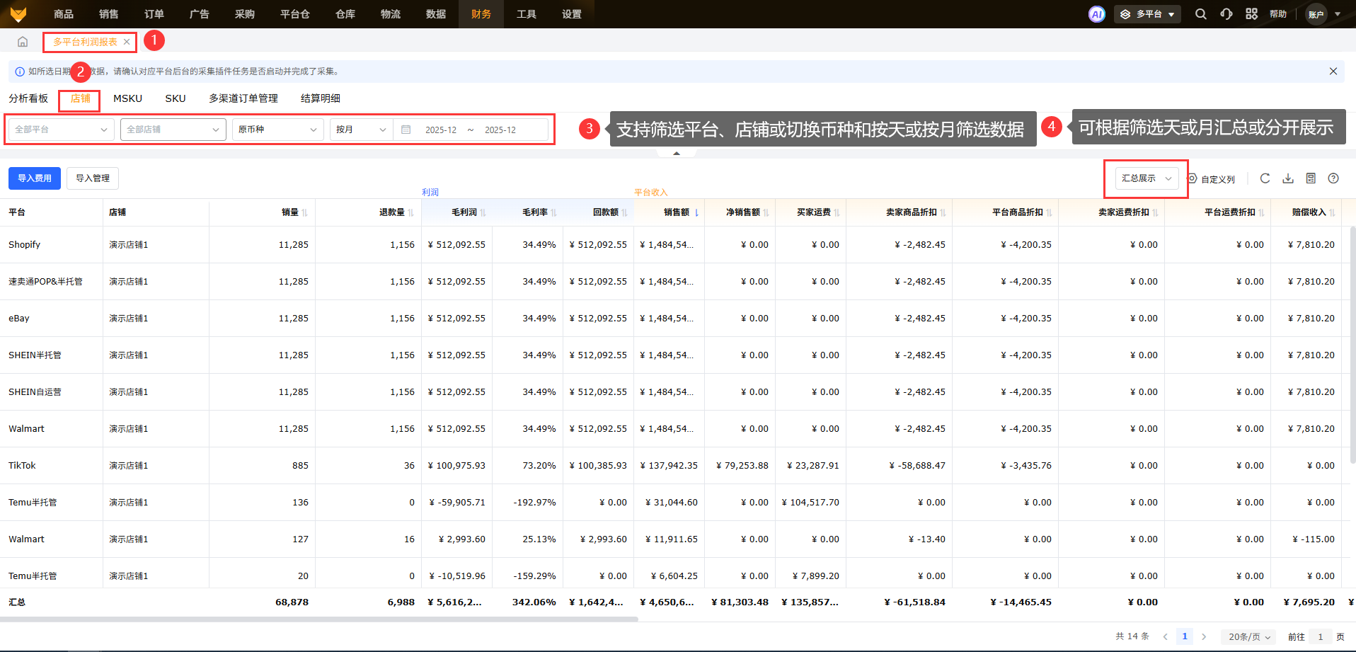
Task: Click the start date 2025-12 field
Action: [x=440, y=130]
